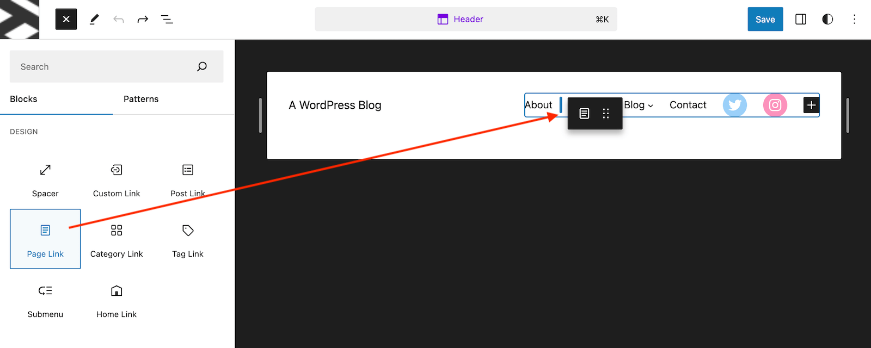
Task: Open the Styles half-circle icon
Action: click(827, 19)
